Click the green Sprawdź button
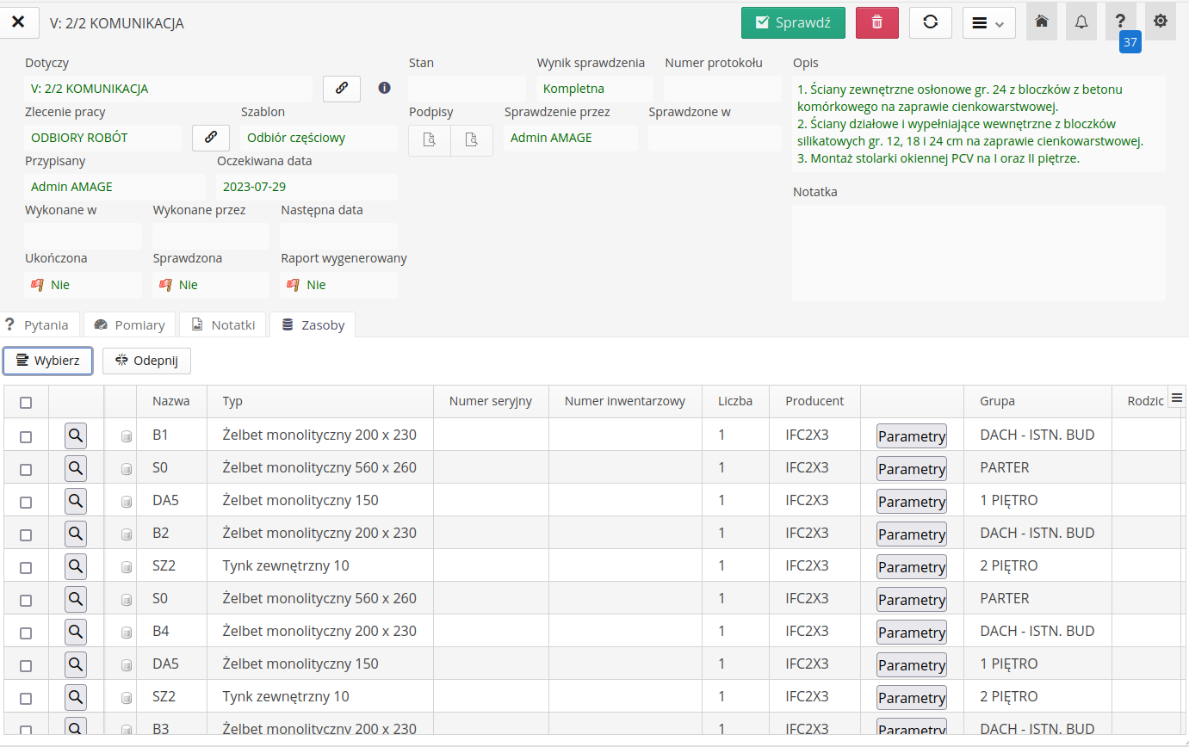1189x747 pixels. [792, 22]
